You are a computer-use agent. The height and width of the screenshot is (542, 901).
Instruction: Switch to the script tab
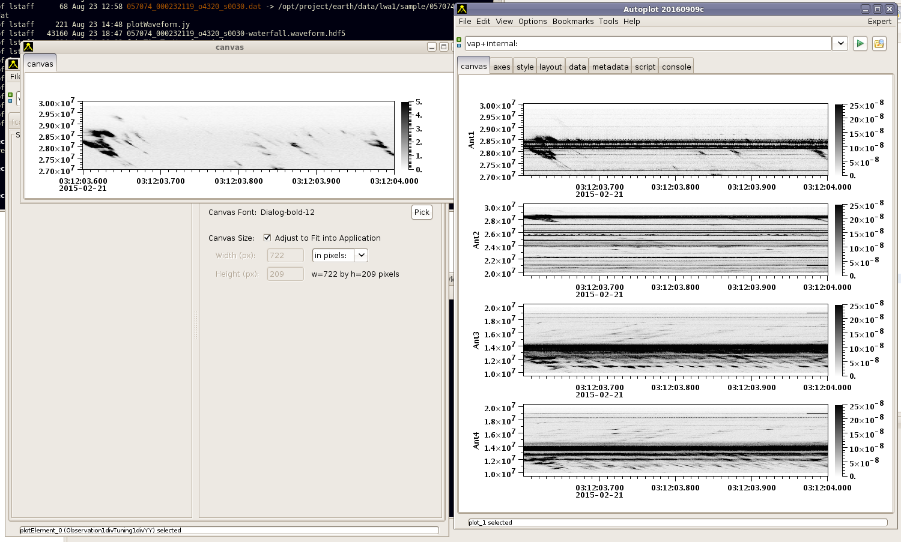(x=645, y=67)
